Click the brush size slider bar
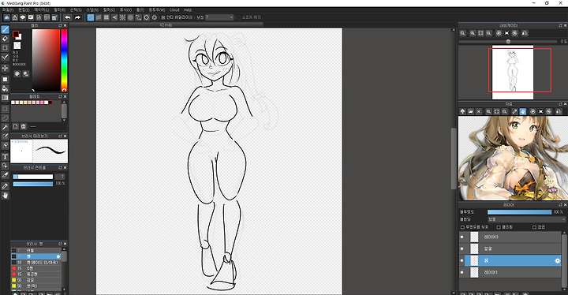Screen dimensions: 568x295 [33, 177]
